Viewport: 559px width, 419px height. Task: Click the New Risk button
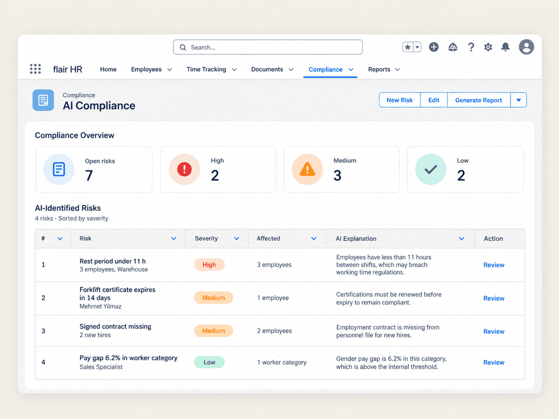[x=400, y=100]
